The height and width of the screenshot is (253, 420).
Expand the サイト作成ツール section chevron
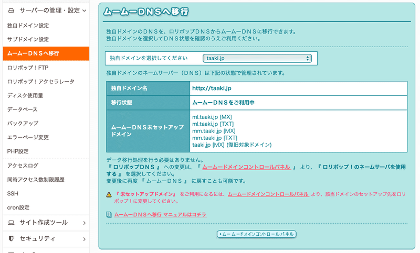(85, 223)
